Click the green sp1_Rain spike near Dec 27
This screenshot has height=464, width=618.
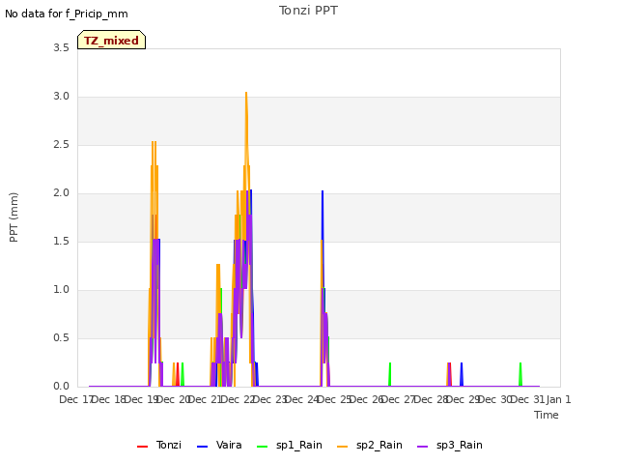pyautogui.click(x=390, y=374)
